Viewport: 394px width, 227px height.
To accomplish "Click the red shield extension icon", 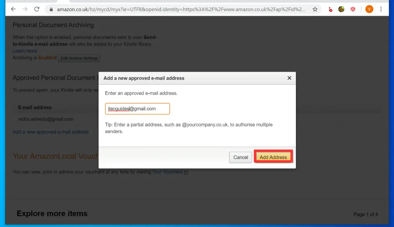I will click(x=353, y=9).
